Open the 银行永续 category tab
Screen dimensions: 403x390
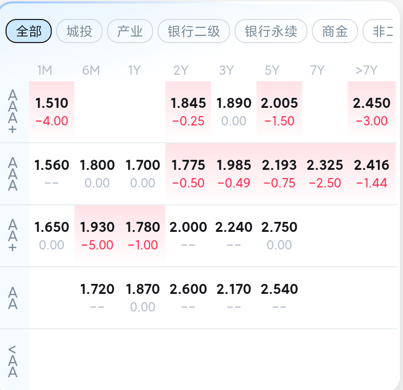271,31
